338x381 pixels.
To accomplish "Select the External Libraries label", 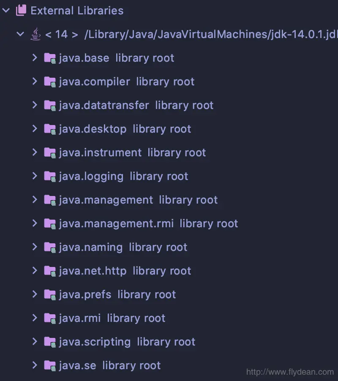I will click(x=77, y=11).
